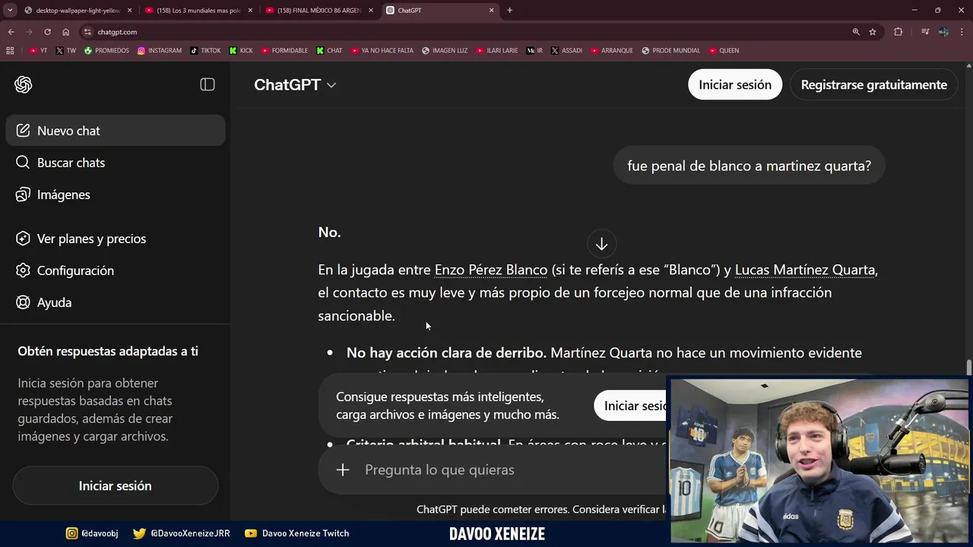
Task: Open the YT bookmark
Action: coord(38,50)
